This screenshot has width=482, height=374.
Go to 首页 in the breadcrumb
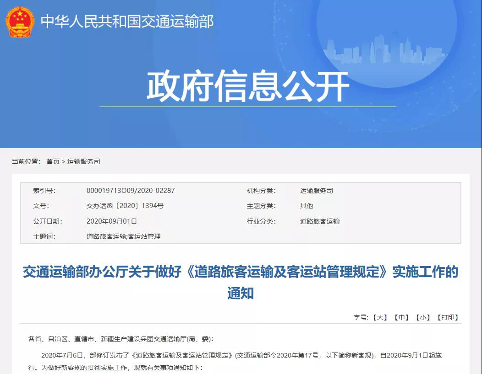[53, 161]
